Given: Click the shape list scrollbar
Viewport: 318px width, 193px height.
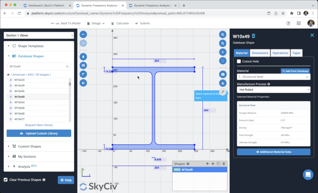Looking at the screenshot, I should point(70,84).
